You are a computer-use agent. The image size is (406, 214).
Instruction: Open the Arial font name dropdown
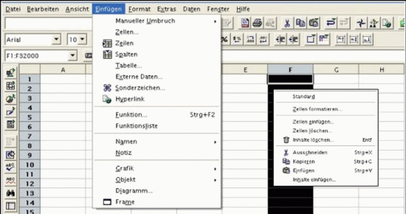56,40
